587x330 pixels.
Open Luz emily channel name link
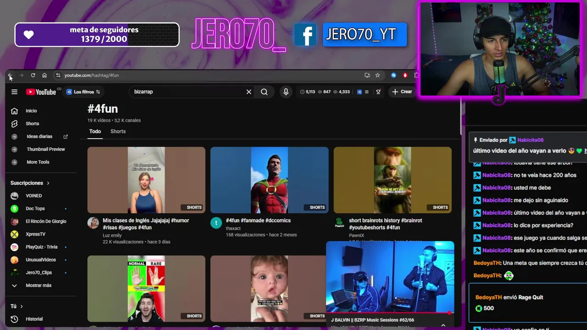coord(112,236)
